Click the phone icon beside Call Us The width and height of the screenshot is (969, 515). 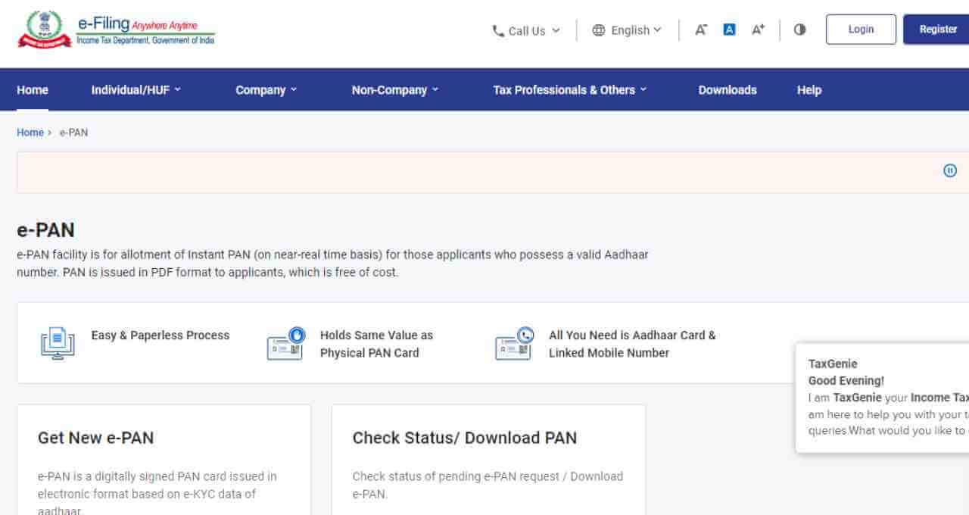498,31
